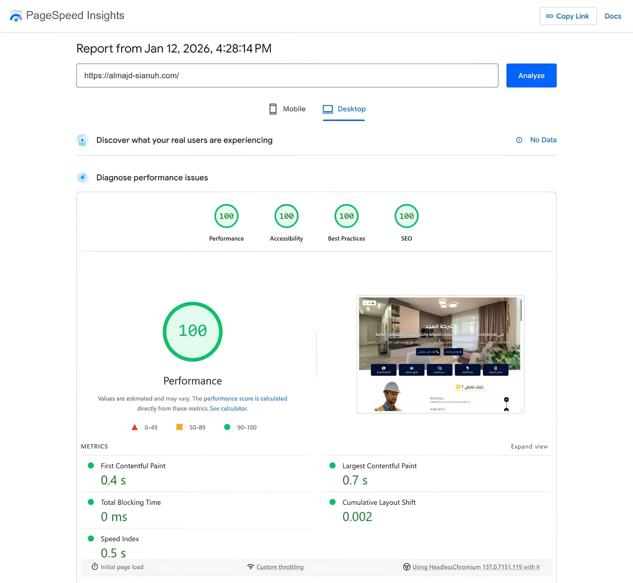This screenshot has height=583, width=633.
Task: Click the diagnose performance compass icon
Action: pos(82,177)
